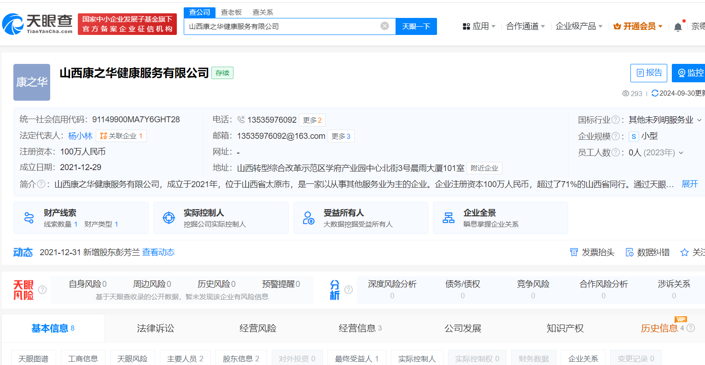Open the 企业级产品 dropdown menu

(x=579, y=27)
